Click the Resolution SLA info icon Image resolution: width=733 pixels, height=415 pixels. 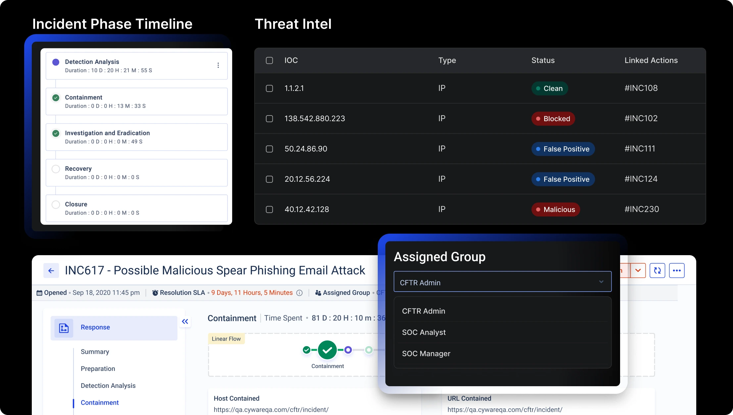299,293
